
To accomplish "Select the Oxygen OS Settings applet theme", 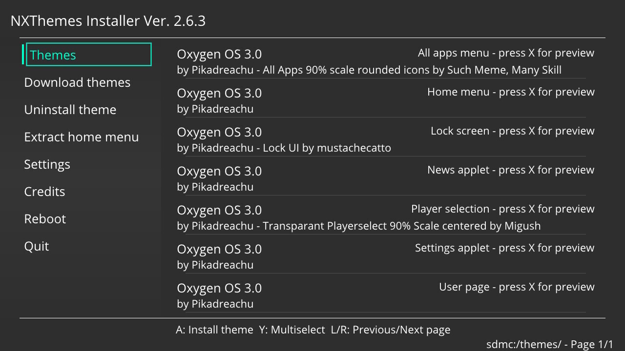I will point(385,256).
